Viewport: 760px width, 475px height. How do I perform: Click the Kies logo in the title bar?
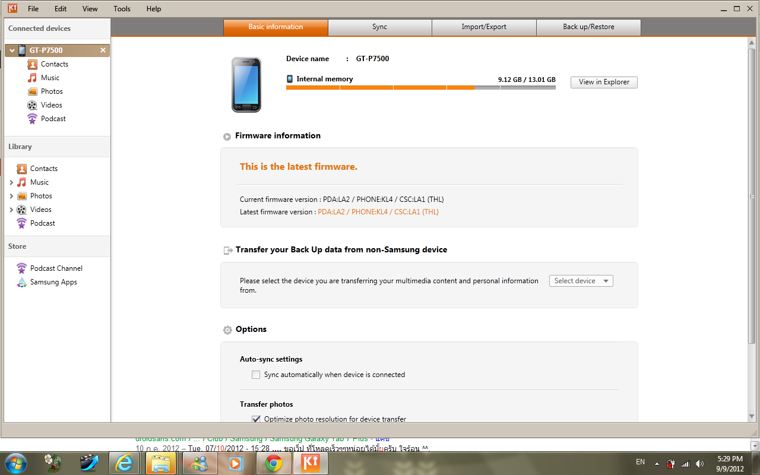pyautogui.click(x=12, y=8)
